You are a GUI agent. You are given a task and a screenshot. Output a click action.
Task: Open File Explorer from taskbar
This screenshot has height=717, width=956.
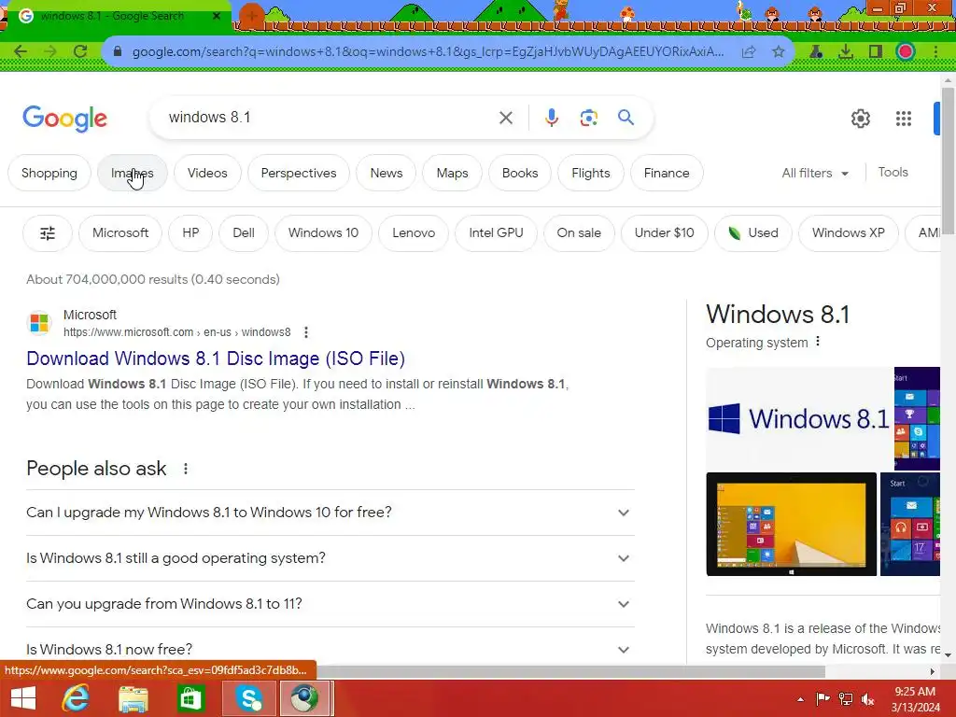(x=133, y=698)
